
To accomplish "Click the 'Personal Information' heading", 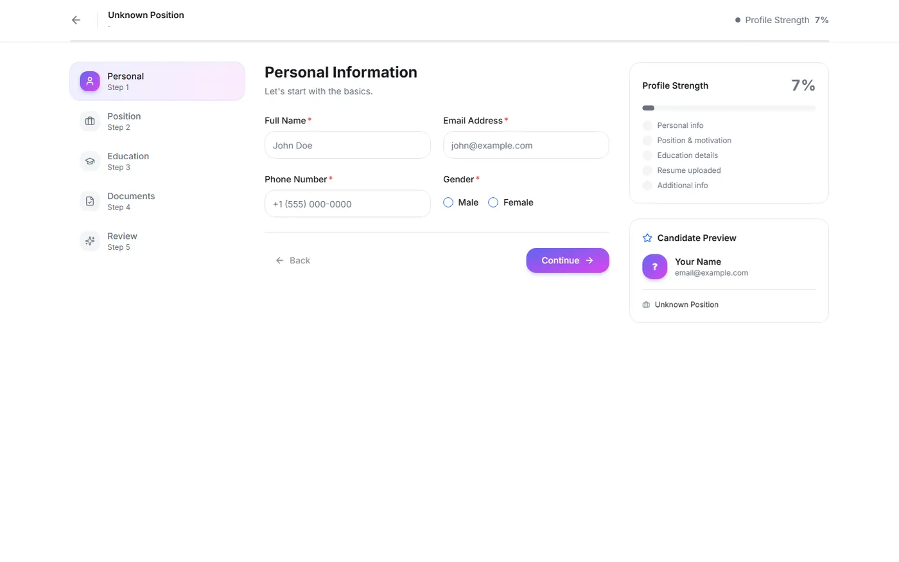I will click(341, 72).
